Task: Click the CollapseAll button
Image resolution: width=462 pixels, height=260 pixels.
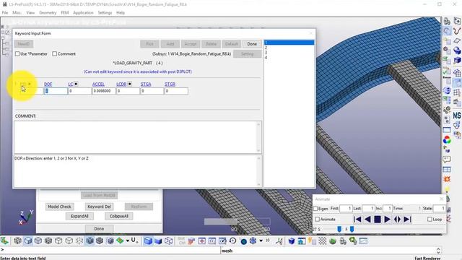Action: [x=118, y=216]
